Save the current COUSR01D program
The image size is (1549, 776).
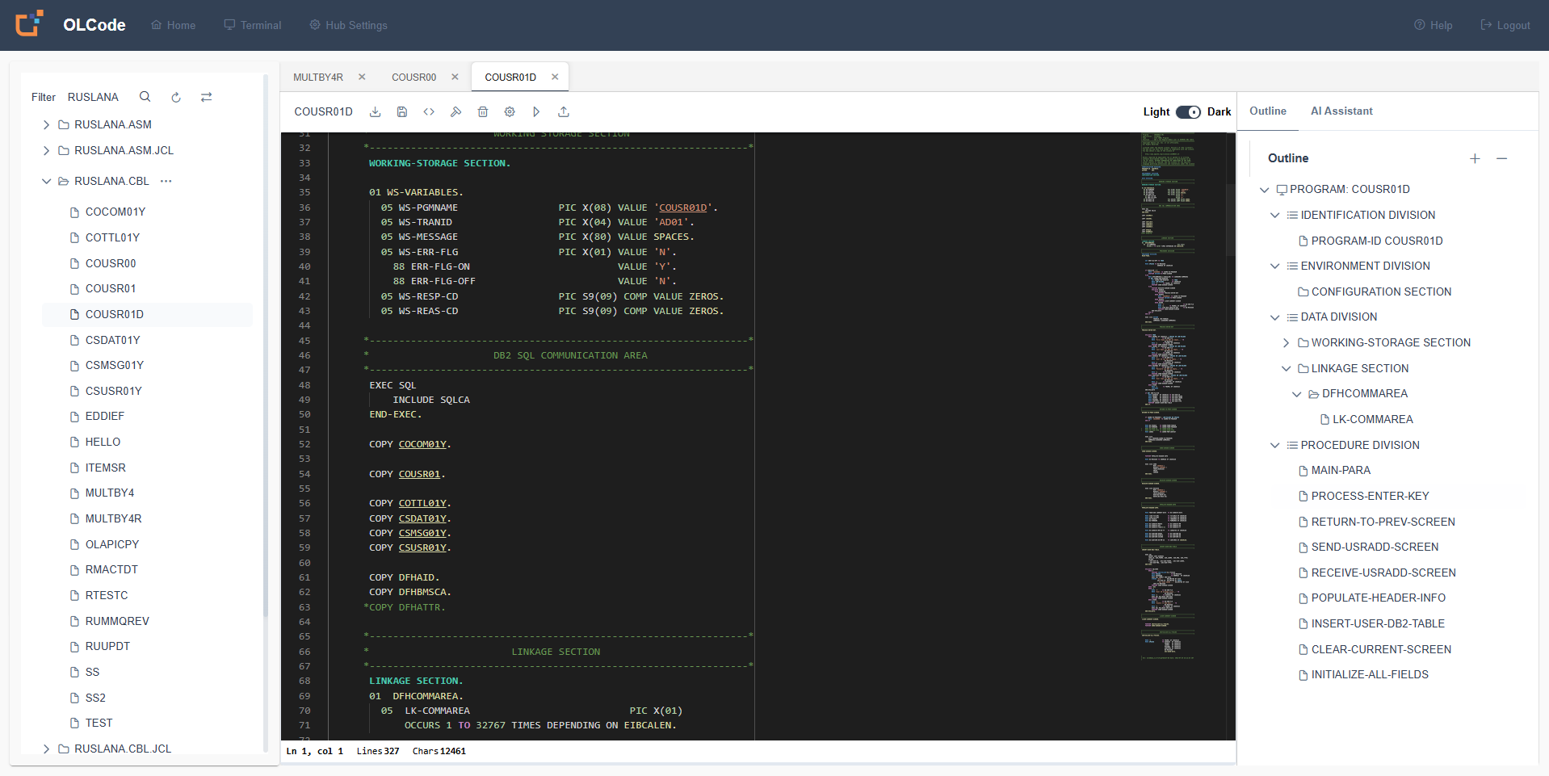point(401,111)
